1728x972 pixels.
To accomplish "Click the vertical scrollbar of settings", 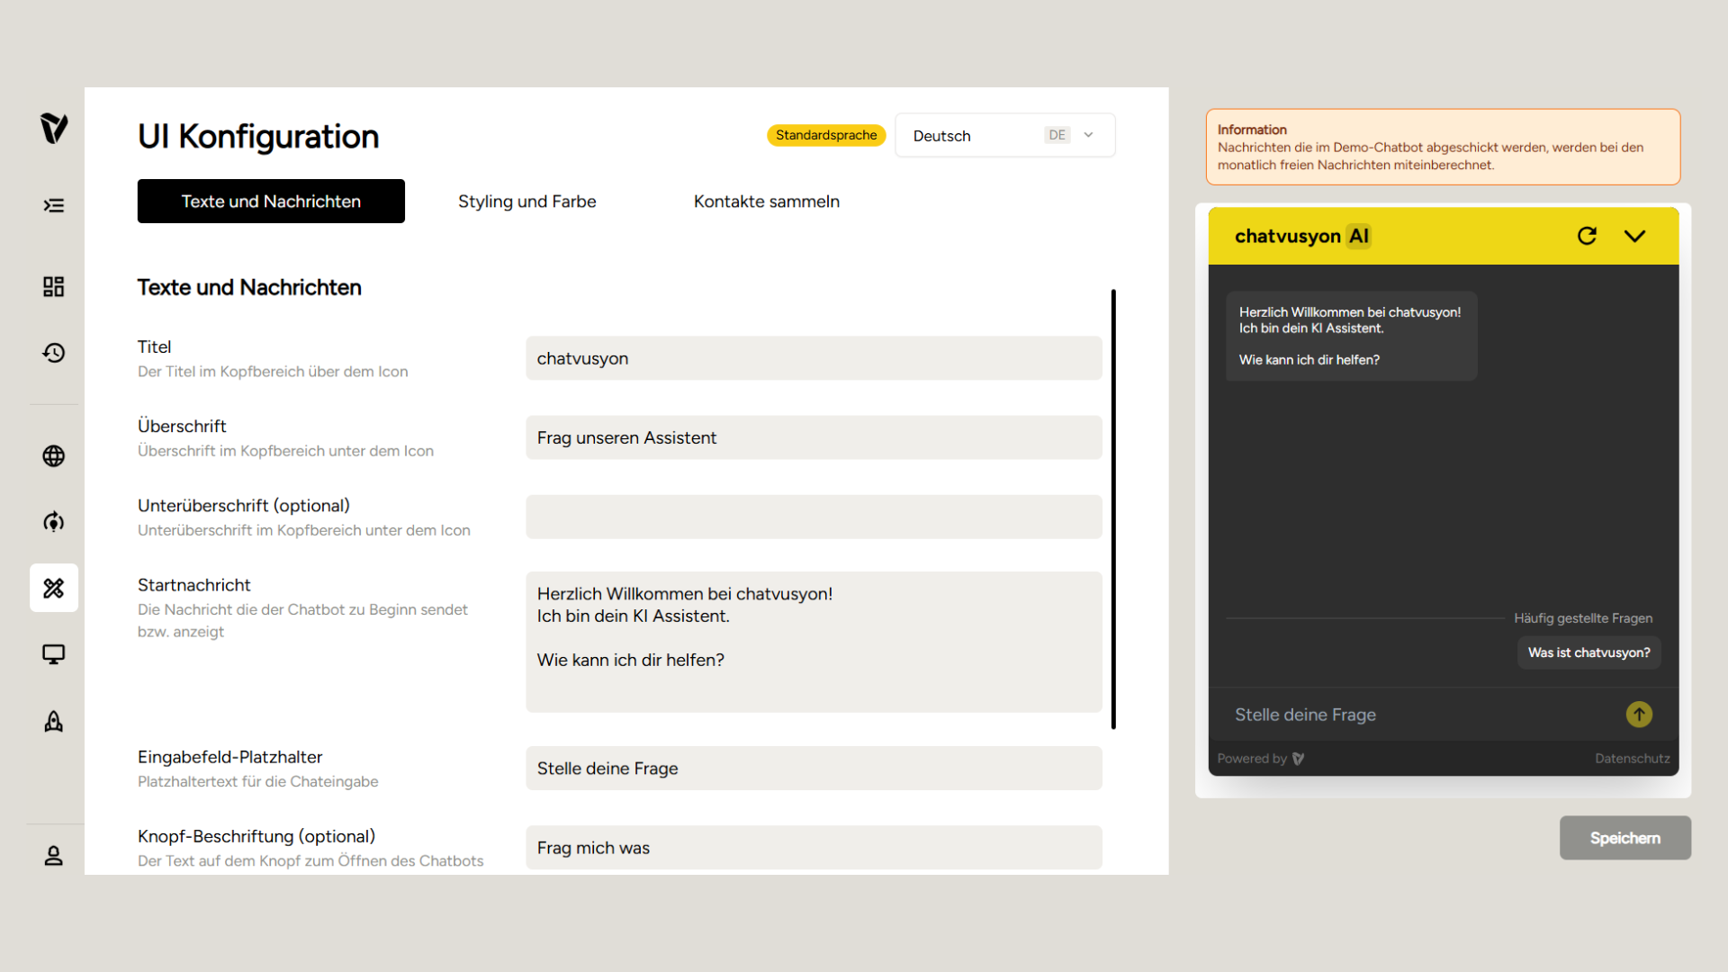I will coord(1113,508).
